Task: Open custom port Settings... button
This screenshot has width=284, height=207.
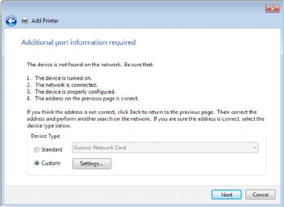Action: (x=92, y=164)
